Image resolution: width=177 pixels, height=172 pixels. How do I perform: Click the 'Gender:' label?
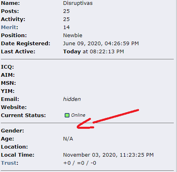pos(13,131)
